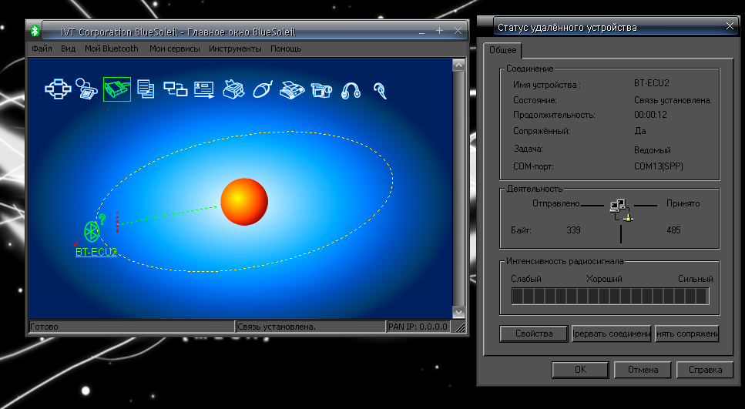Open the Файл menu

(42, 49)
